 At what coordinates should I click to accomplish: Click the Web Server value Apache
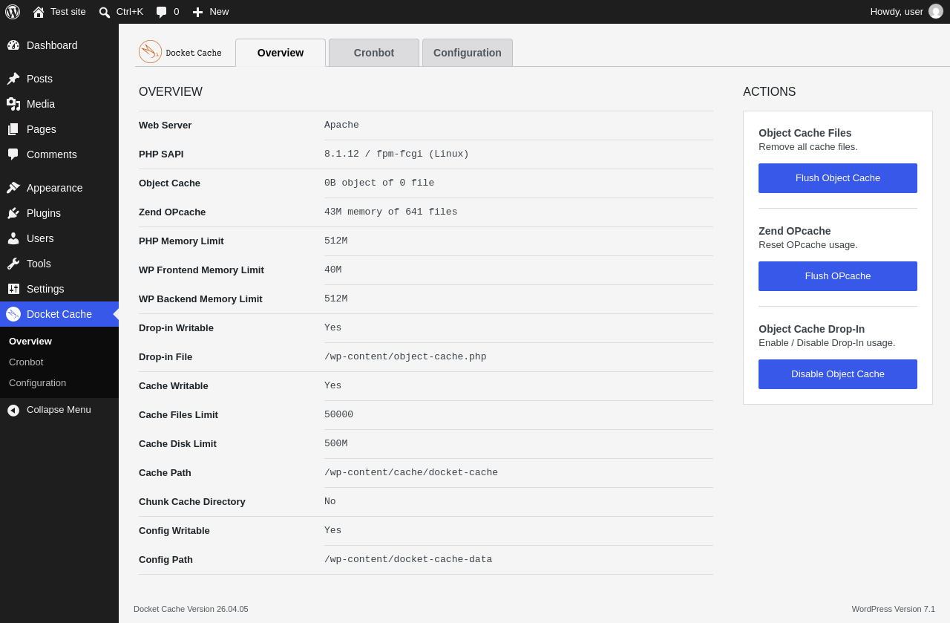341,125
